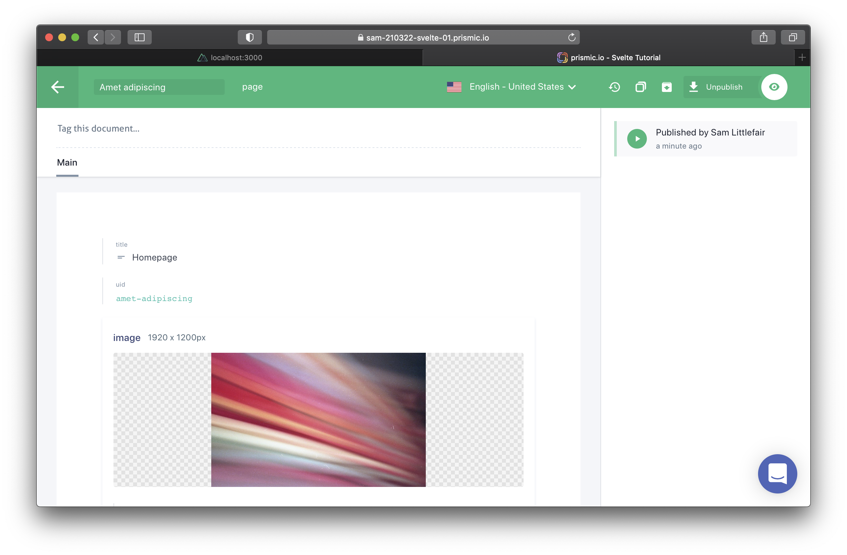Viewport: 847px width, 555px height.
Task: Expand the page type selector dropdown
Action: coord(252,87)
